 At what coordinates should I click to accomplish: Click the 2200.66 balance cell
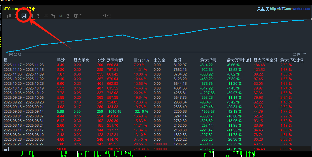180,111
